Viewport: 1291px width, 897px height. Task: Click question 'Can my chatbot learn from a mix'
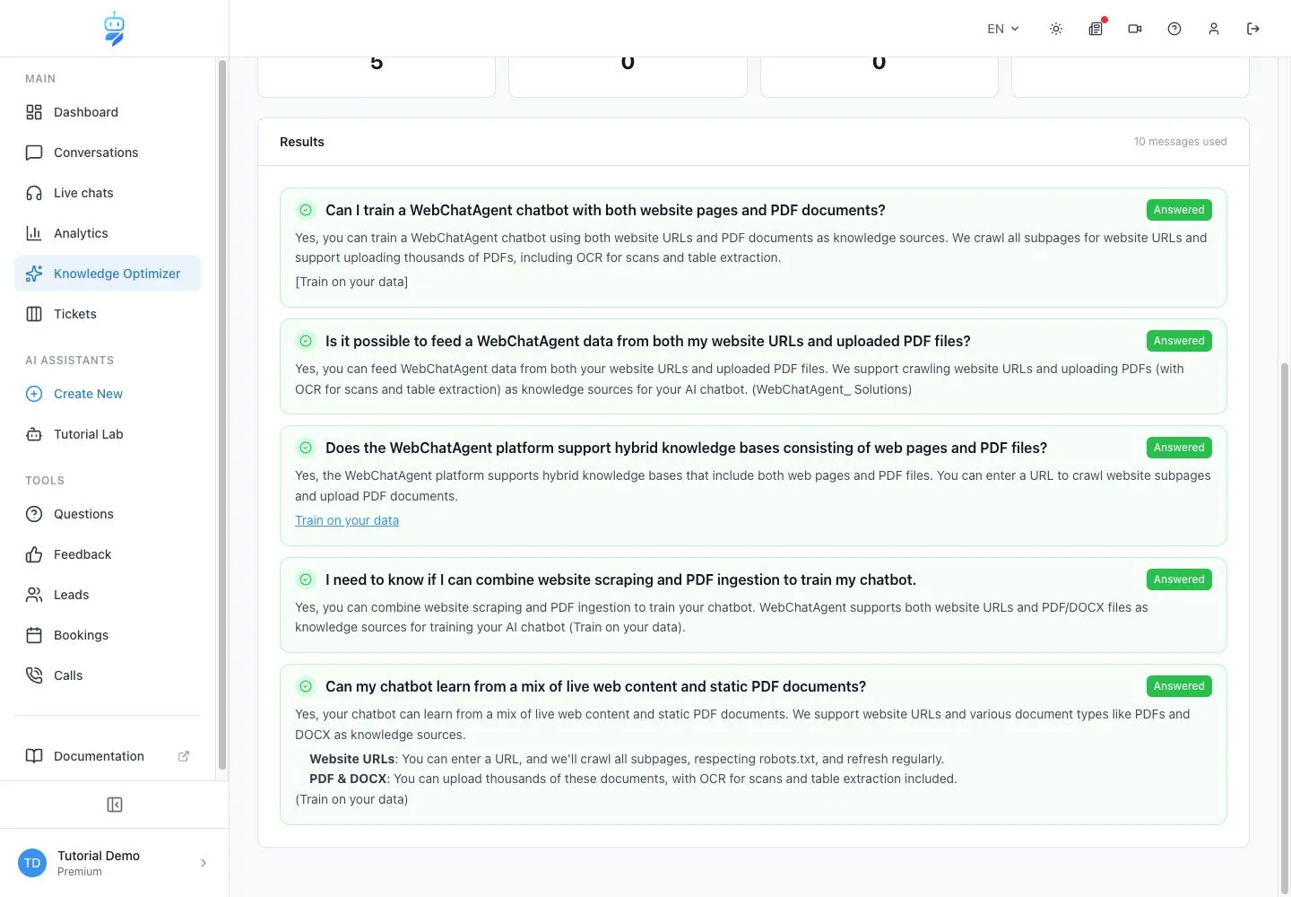[595, 686]
